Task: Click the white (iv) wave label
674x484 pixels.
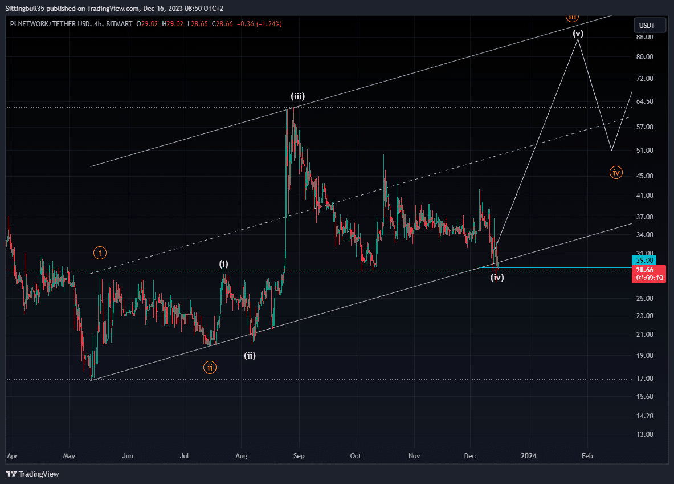Action: [497, 278]
